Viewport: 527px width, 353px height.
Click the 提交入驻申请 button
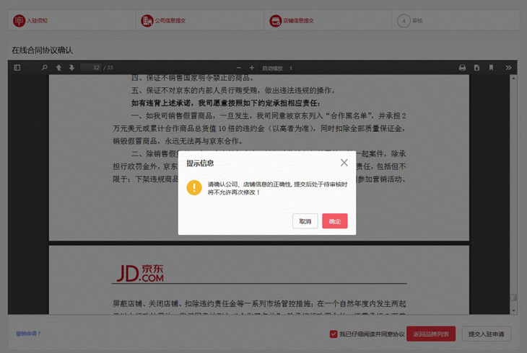[x=487, y=334]
